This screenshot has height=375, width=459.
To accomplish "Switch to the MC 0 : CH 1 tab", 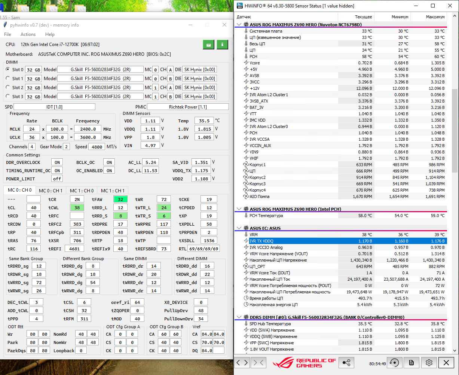I will click(51, 190).
